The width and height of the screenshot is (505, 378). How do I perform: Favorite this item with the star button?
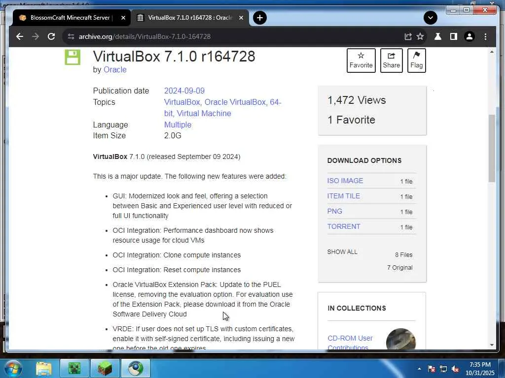coord(361,61)
